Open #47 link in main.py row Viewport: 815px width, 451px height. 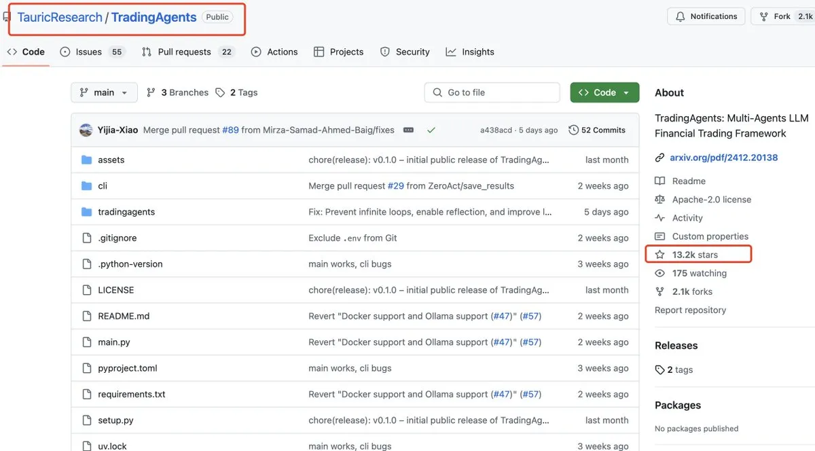(x=501, y=342)
